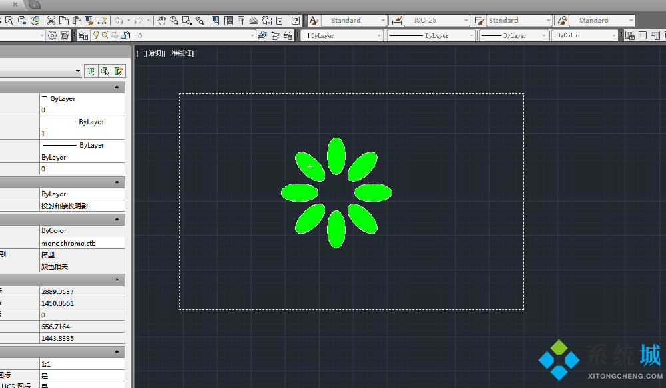
Task: Click the center green ellipse petal at top
Action: click(x=336, y=156)
